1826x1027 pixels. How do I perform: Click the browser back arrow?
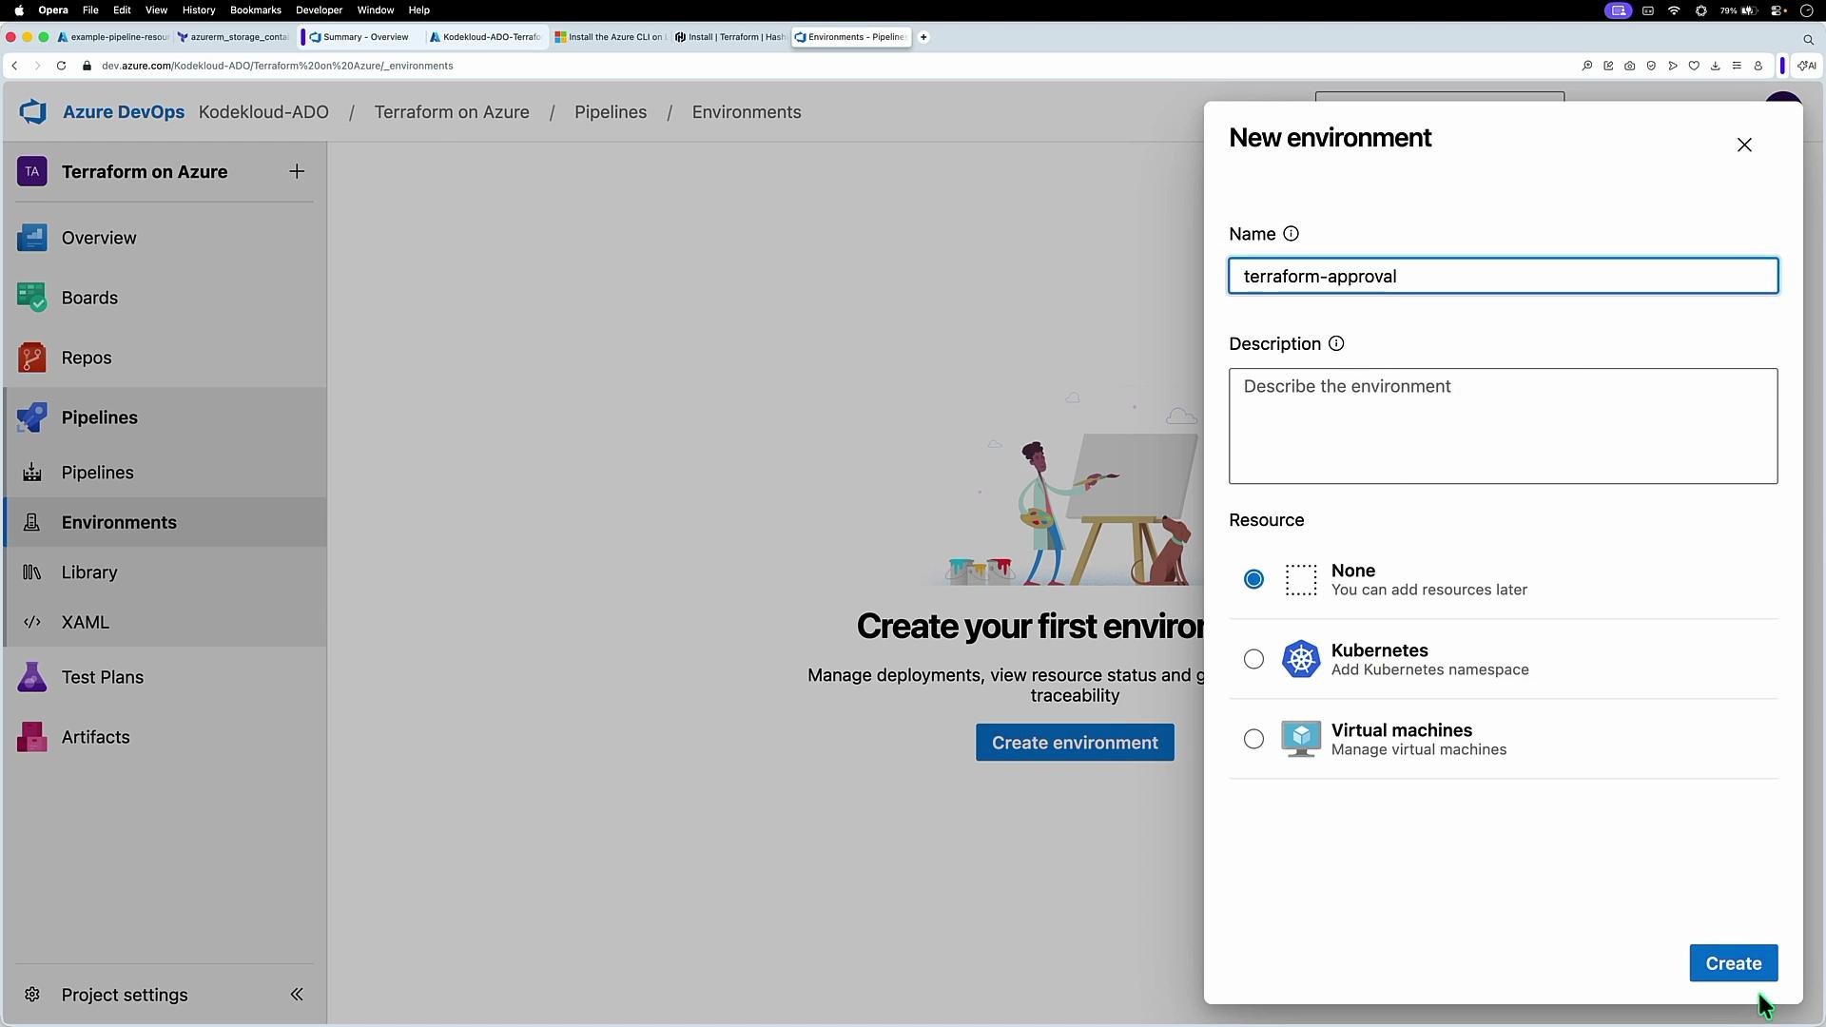click(x=14, y=66)
